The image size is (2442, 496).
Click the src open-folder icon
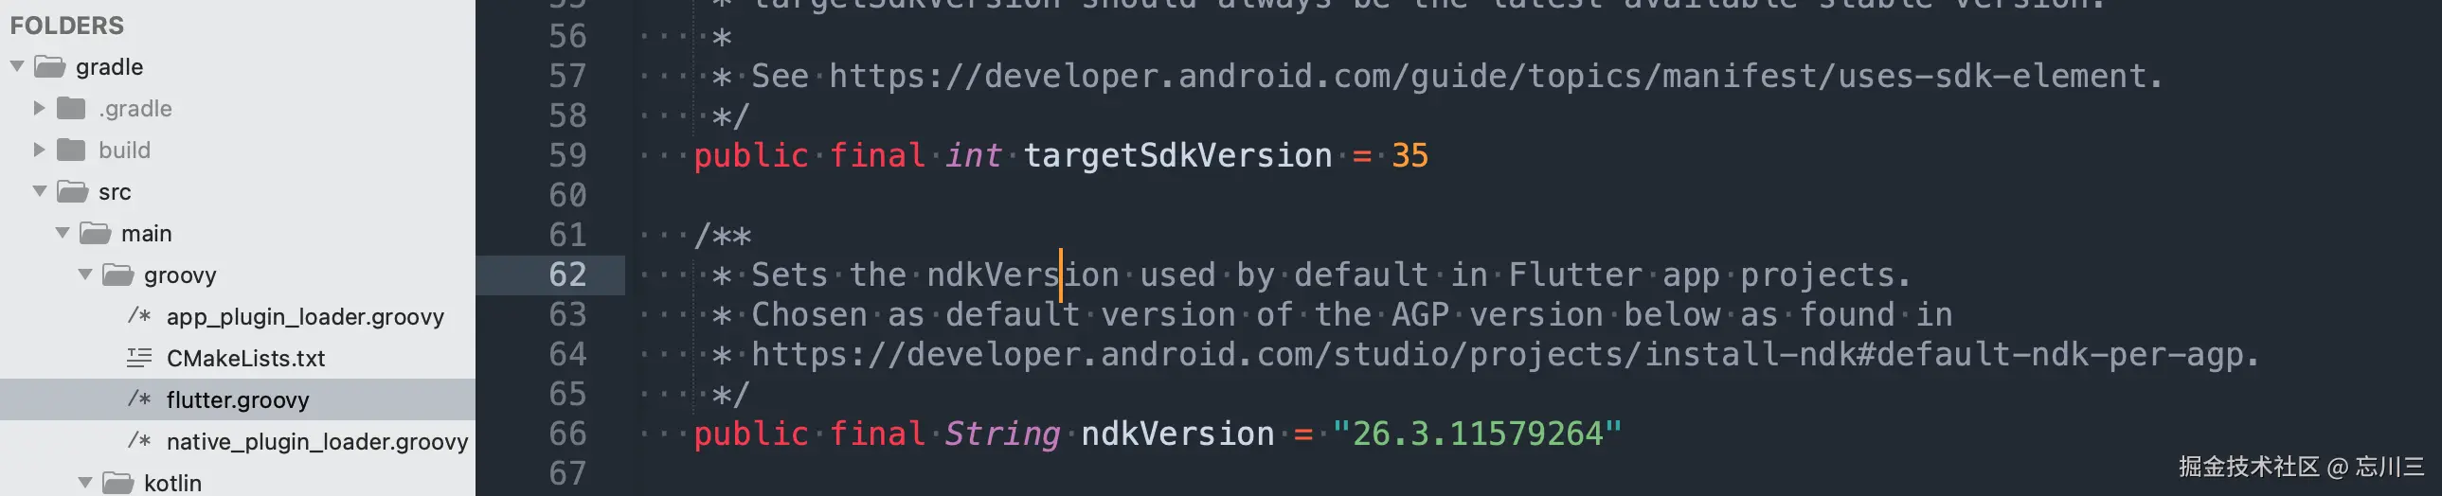(72, 191)
